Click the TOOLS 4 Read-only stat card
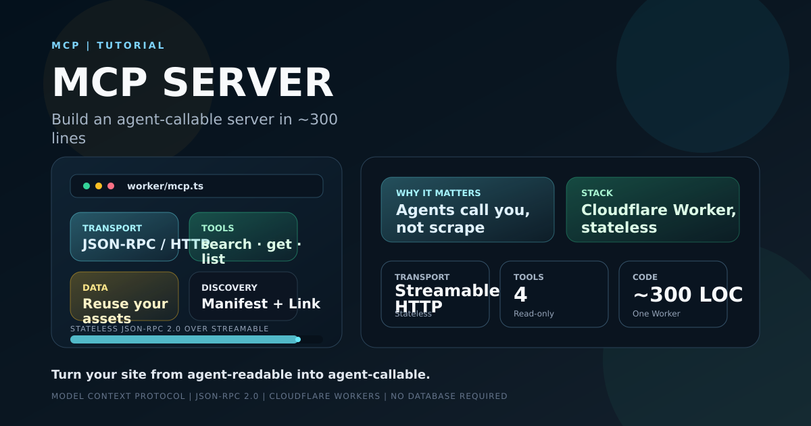Viewport: 811px width, 426px height. tap(554, 294)
